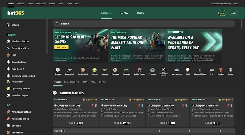
Task: Open the Responsible Gambling link
Action: [221, 3]
